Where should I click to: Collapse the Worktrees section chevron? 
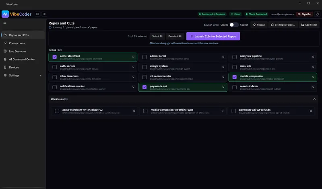tap(314, 99)
